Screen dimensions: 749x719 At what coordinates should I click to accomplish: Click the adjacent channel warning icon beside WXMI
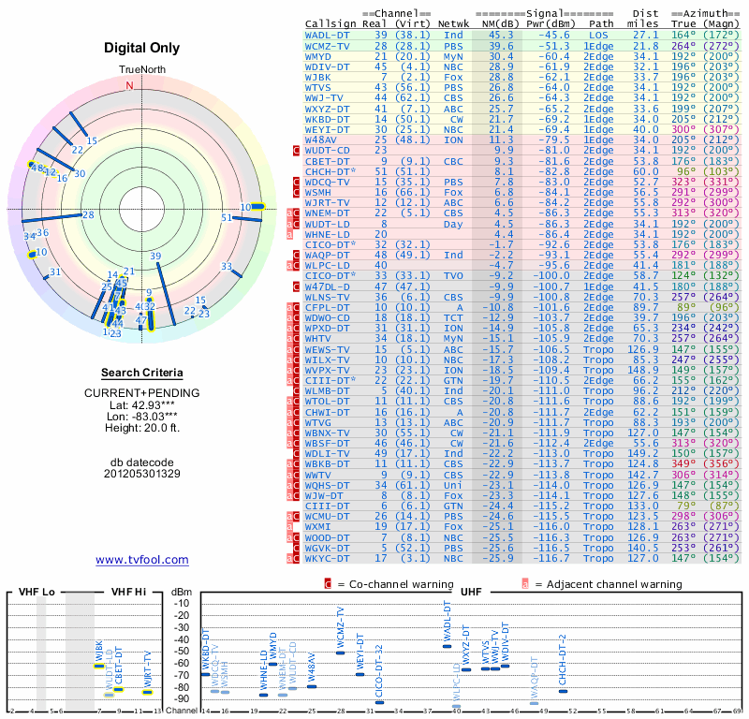point(289,527)
